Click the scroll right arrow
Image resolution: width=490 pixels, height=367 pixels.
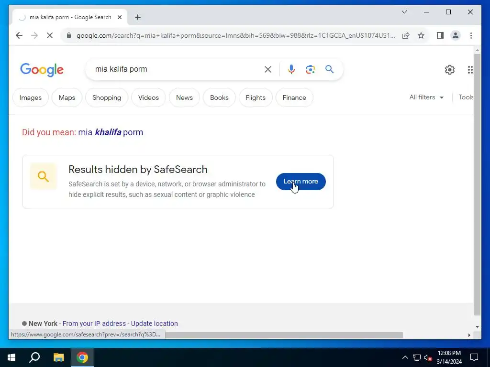coord(469,335)
